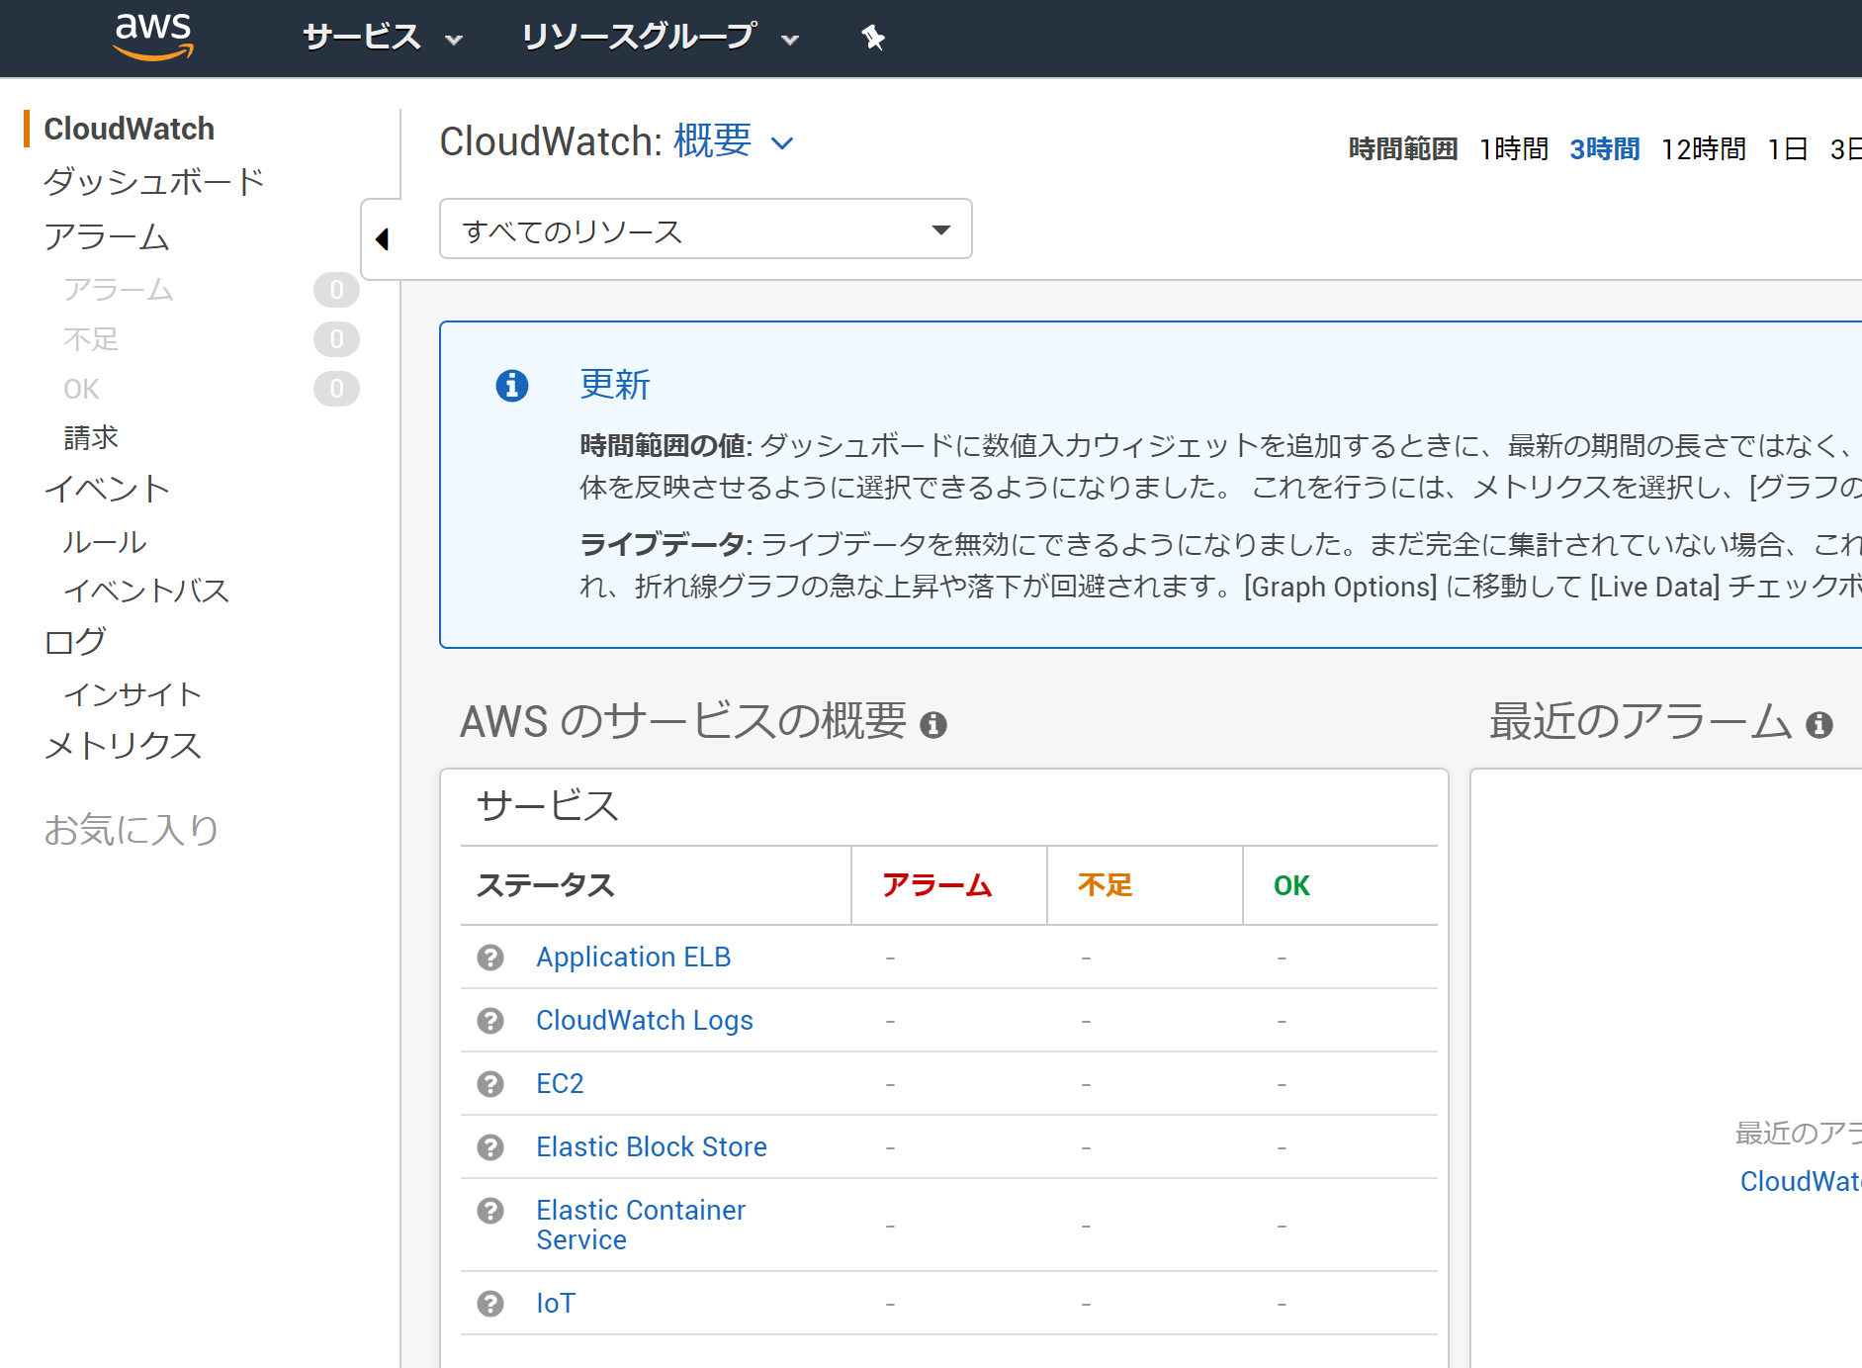
Task: Select the 1時間 time range
Action: (x=1514, y=149)
